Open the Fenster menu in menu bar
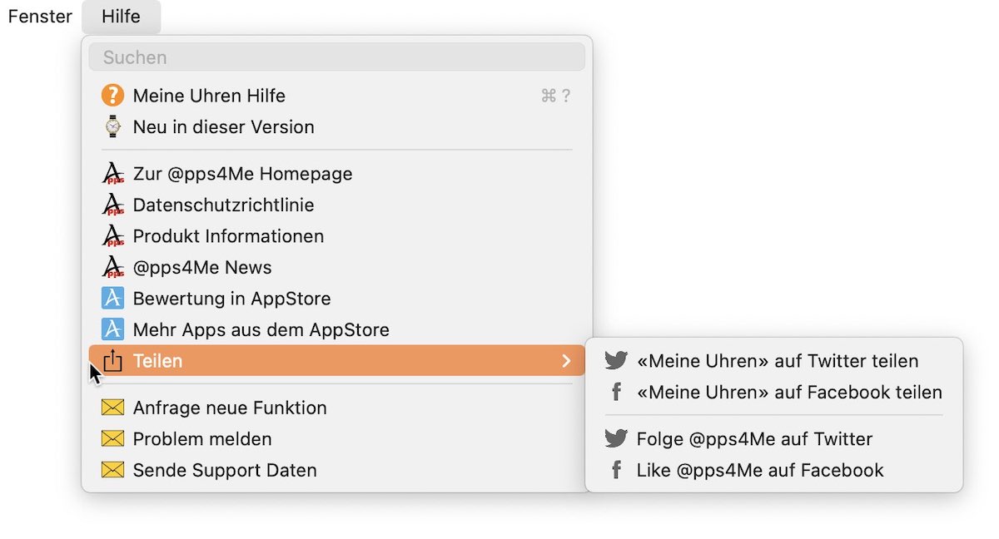 pos(40,17)
